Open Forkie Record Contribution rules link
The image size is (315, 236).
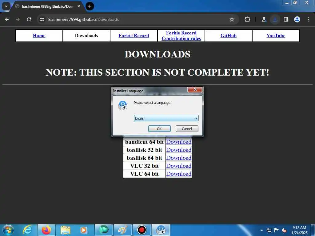(x=181, y=36)
